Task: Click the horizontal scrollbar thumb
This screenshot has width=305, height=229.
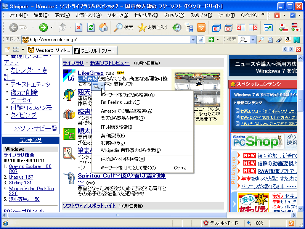Action: point(117,215)
